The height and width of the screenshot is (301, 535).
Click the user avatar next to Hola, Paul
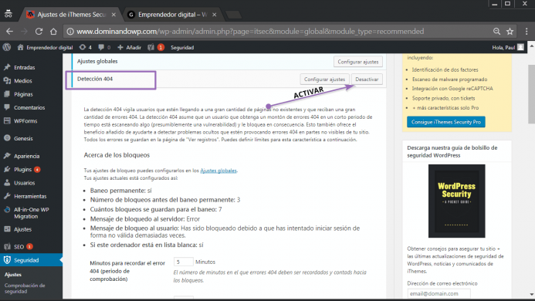tap(520, 47)
